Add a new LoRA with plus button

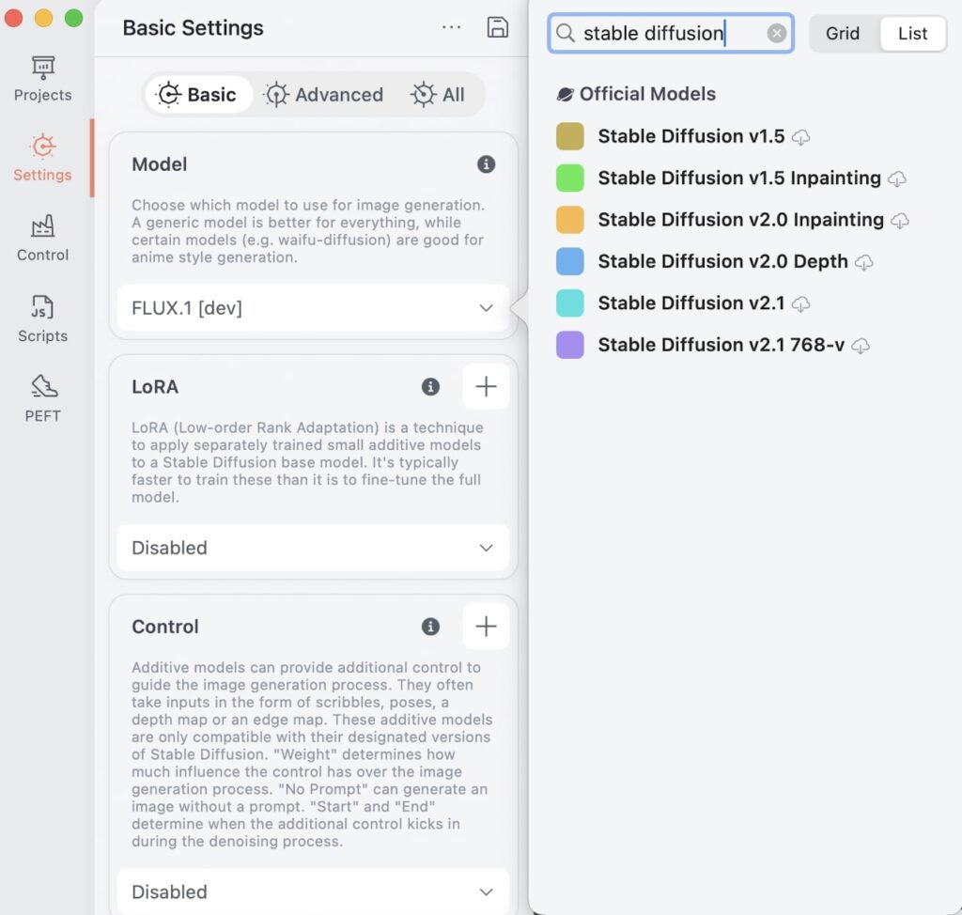486,387
